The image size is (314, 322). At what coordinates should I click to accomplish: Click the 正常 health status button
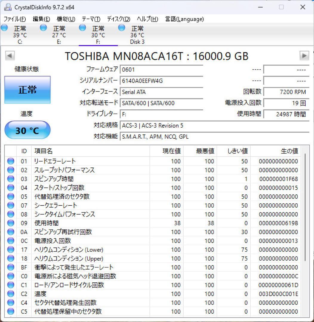(x=27, y=89)
